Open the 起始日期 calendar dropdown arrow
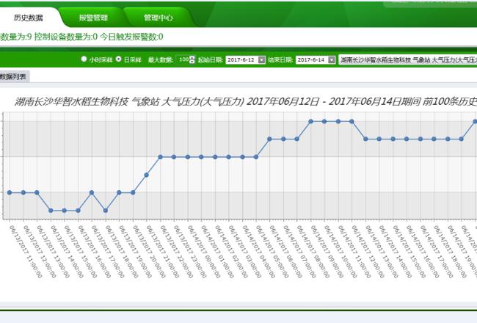Image resolution: width=477 pixels, height=323 pixels. click(262, 59)
